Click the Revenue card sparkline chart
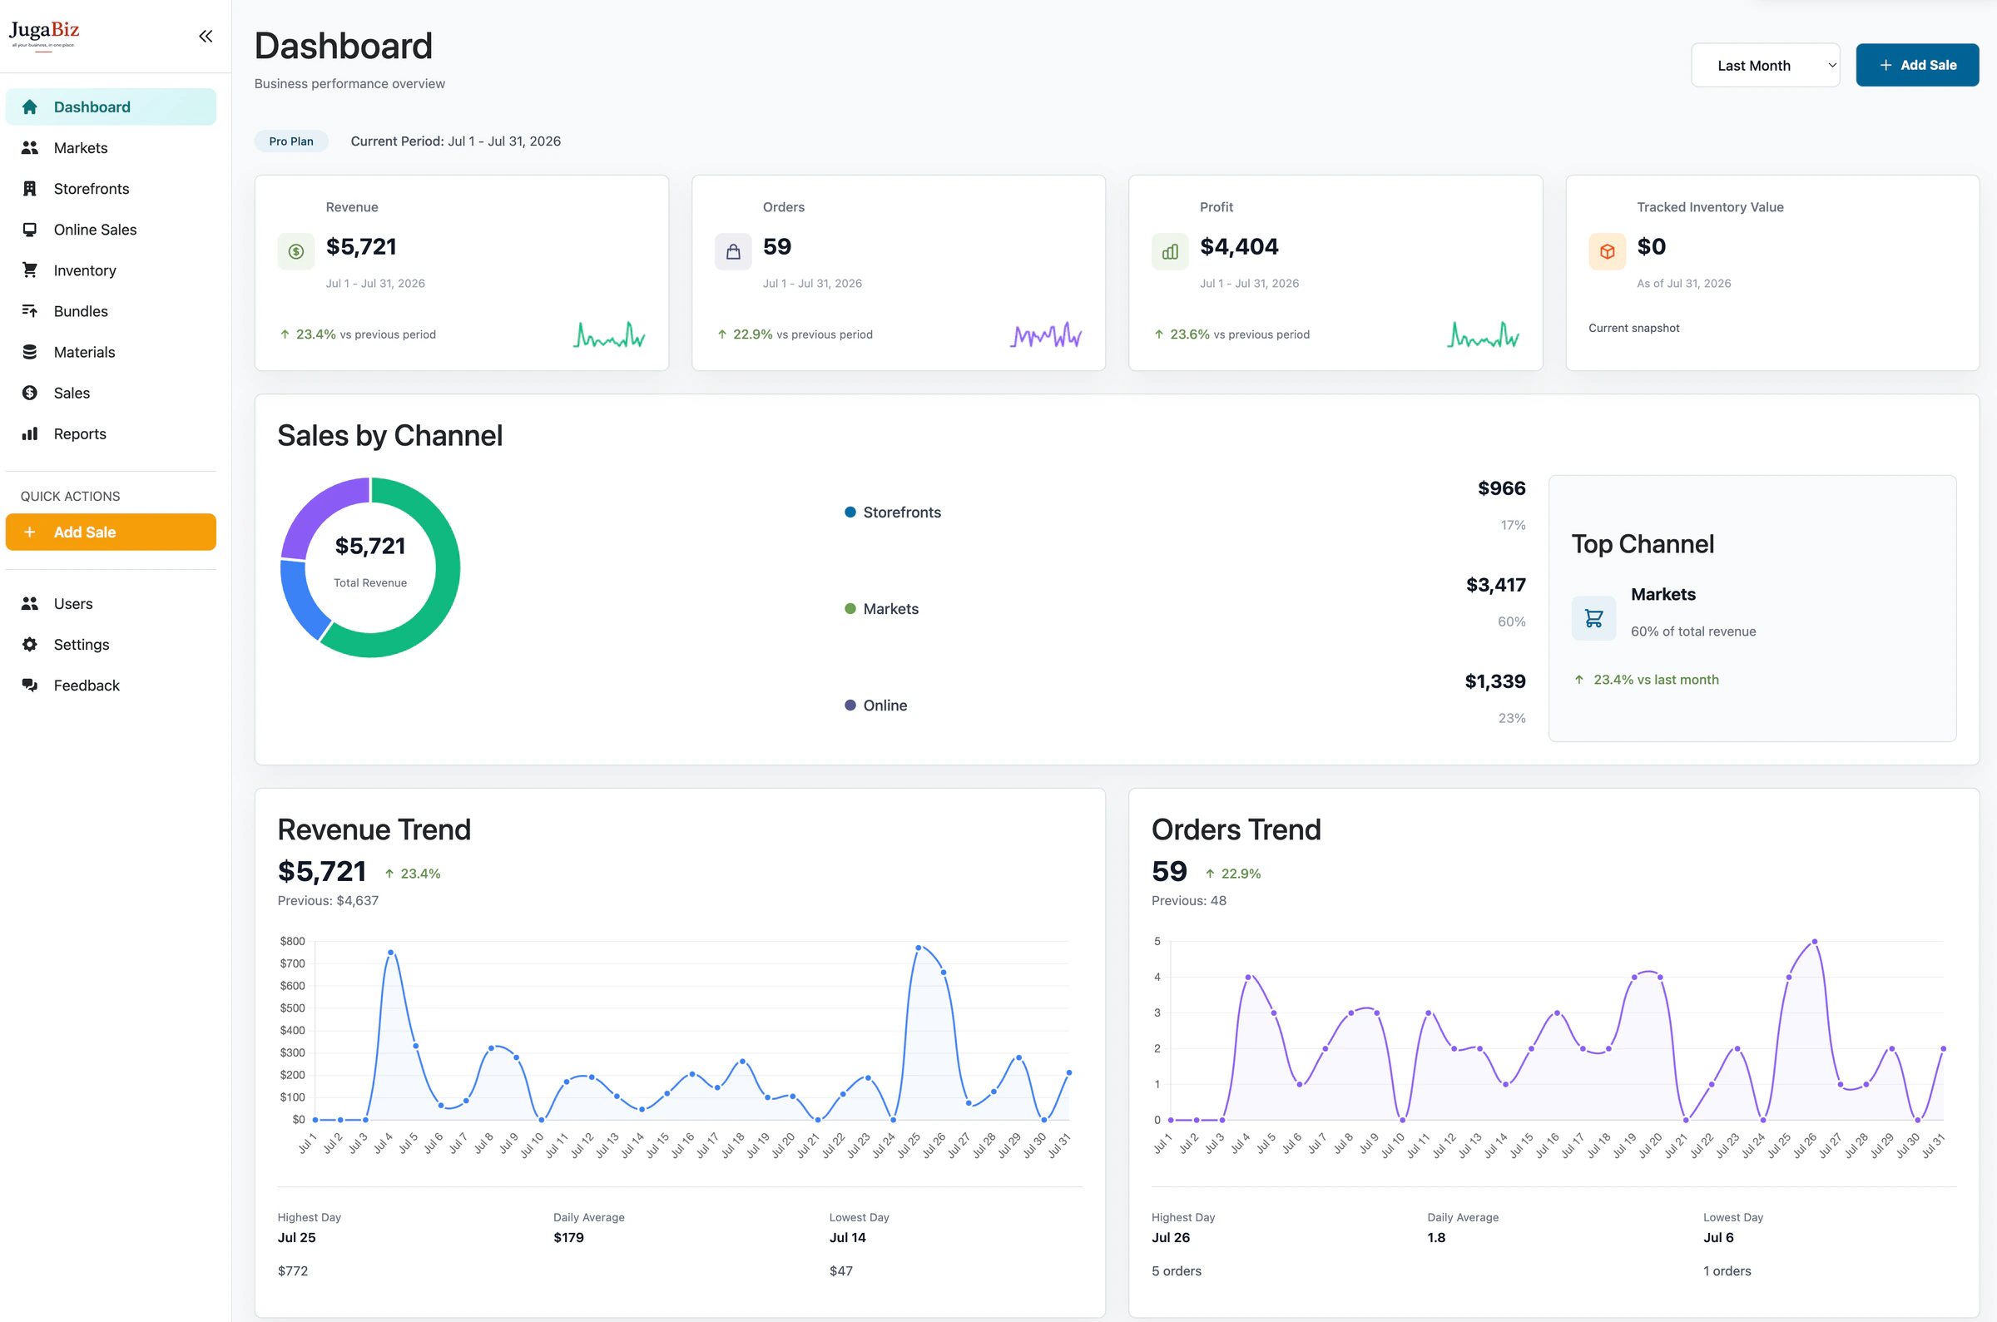1997x1322 pixels. tap(609, 334)
